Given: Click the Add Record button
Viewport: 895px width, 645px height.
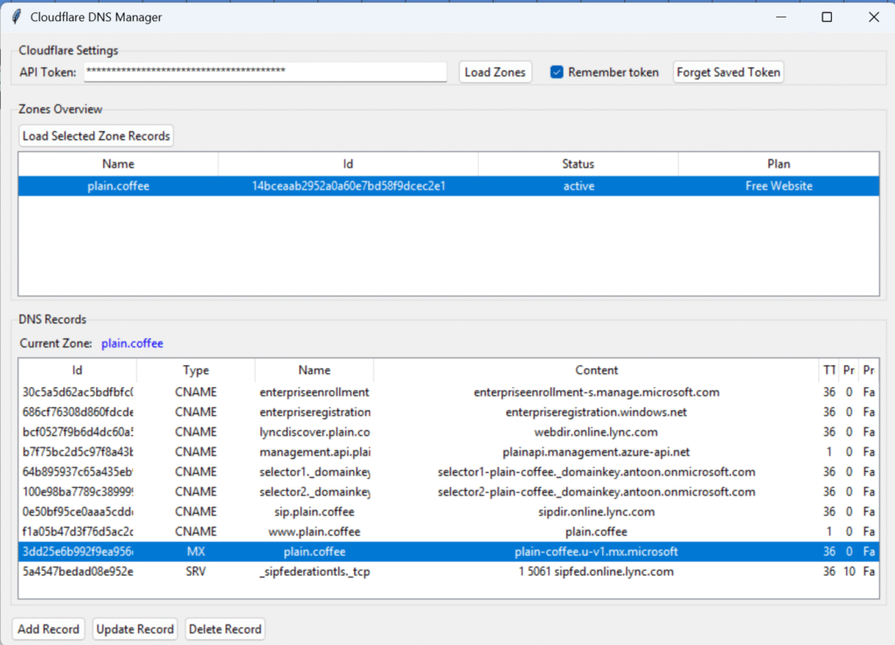Looking at the screenshot, I should click(49, 629).
